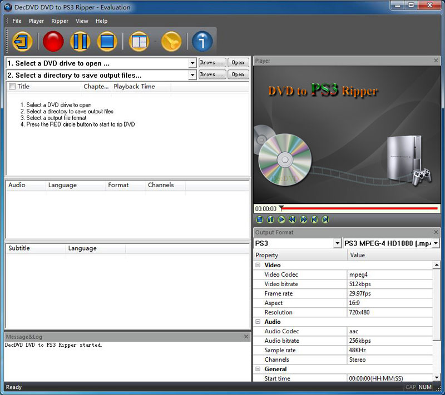Collapse the Audio property group
Screen dimensions: 445x395
(x=258, y=322)
